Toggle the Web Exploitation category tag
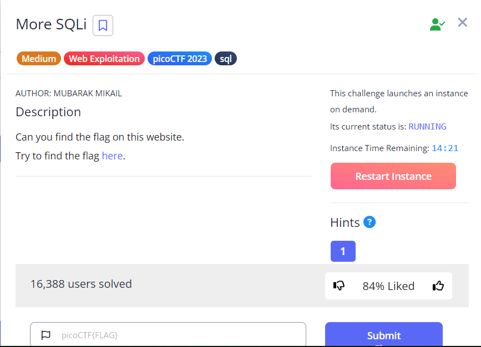 point(104,58)
